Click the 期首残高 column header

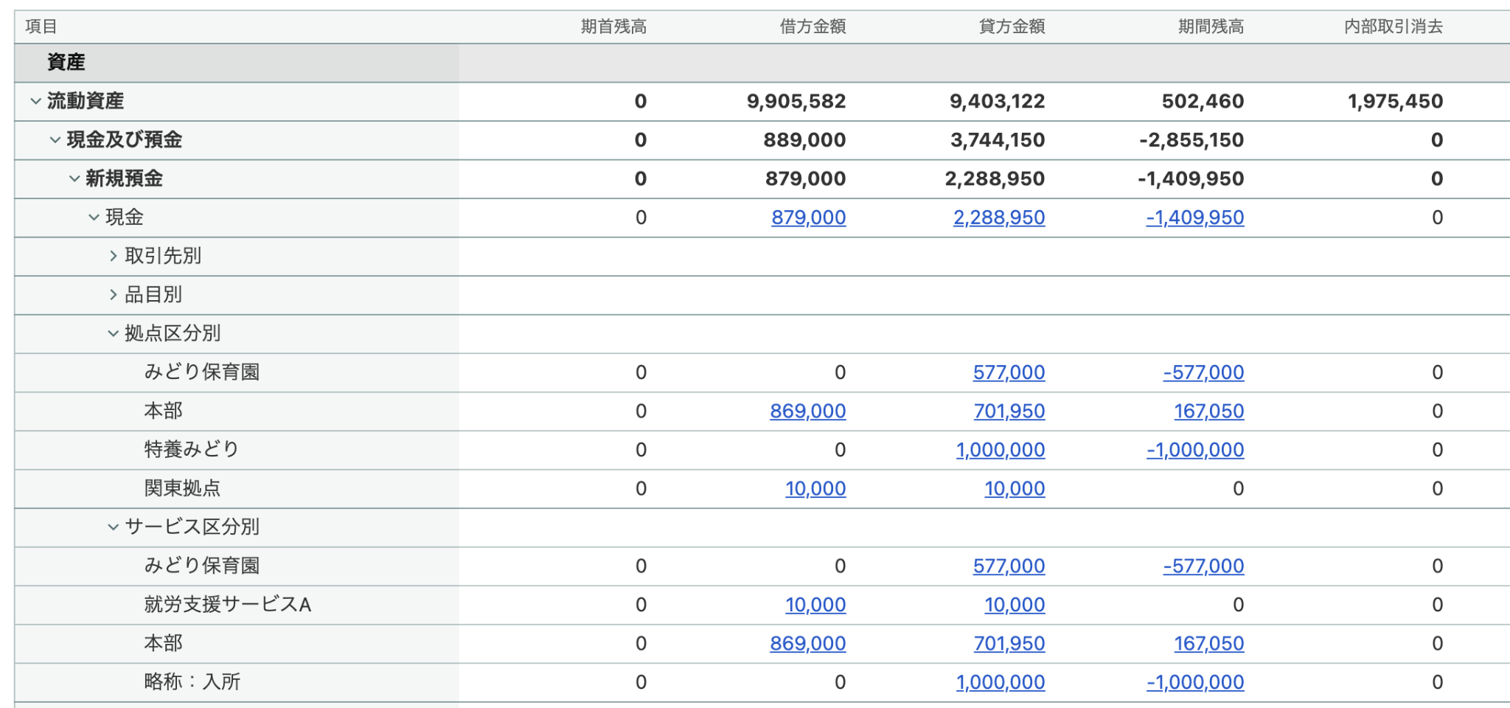tap(613, 27)
